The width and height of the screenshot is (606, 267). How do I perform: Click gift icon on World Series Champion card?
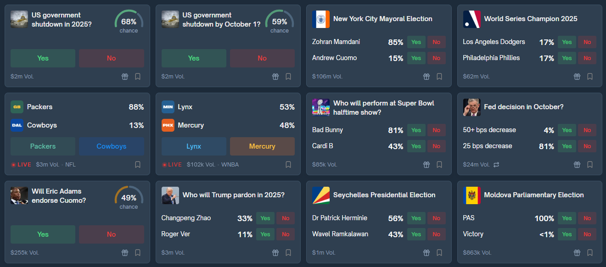pos(577,77)
